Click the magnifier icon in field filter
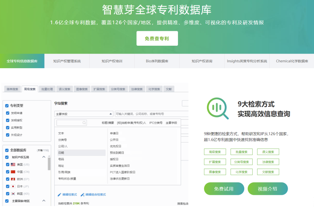 (x=84, y=123)
